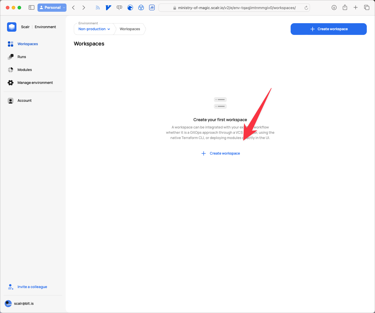
Task: Click the speech-bubble extension icon in the toolbar
Action: click(x=119, y=8)
